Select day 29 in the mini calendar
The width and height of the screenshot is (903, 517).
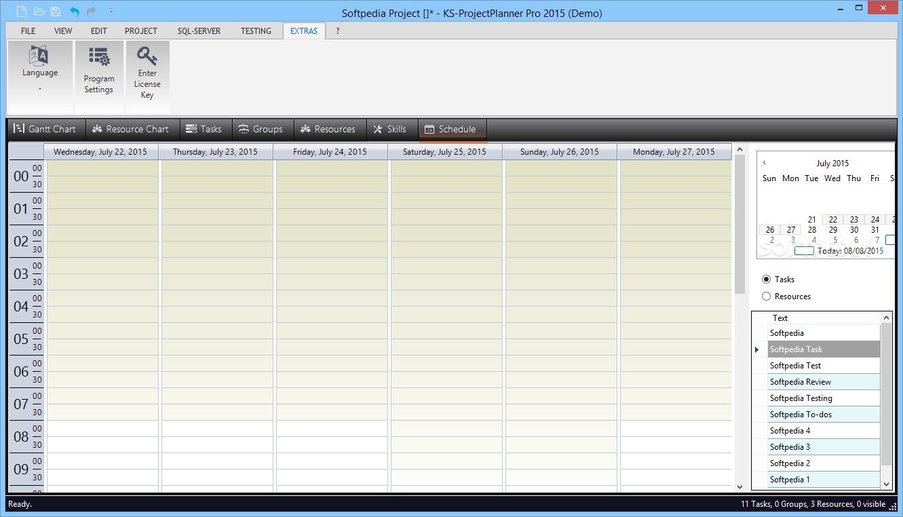pos(833,230)
